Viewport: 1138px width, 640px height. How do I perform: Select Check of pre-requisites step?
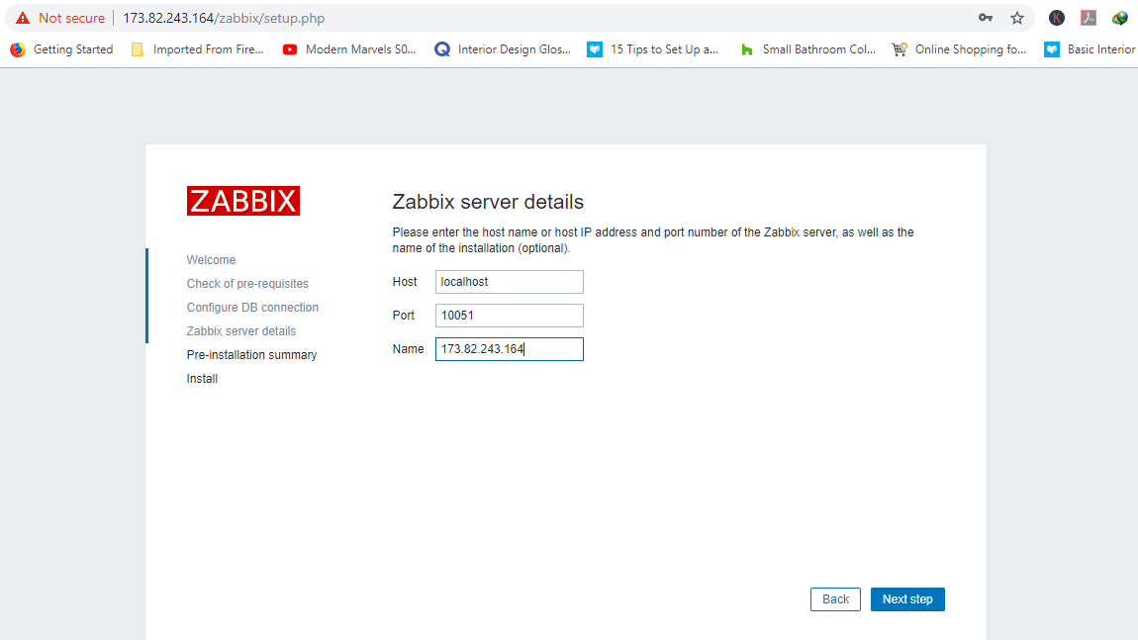(x=247, y=284)
